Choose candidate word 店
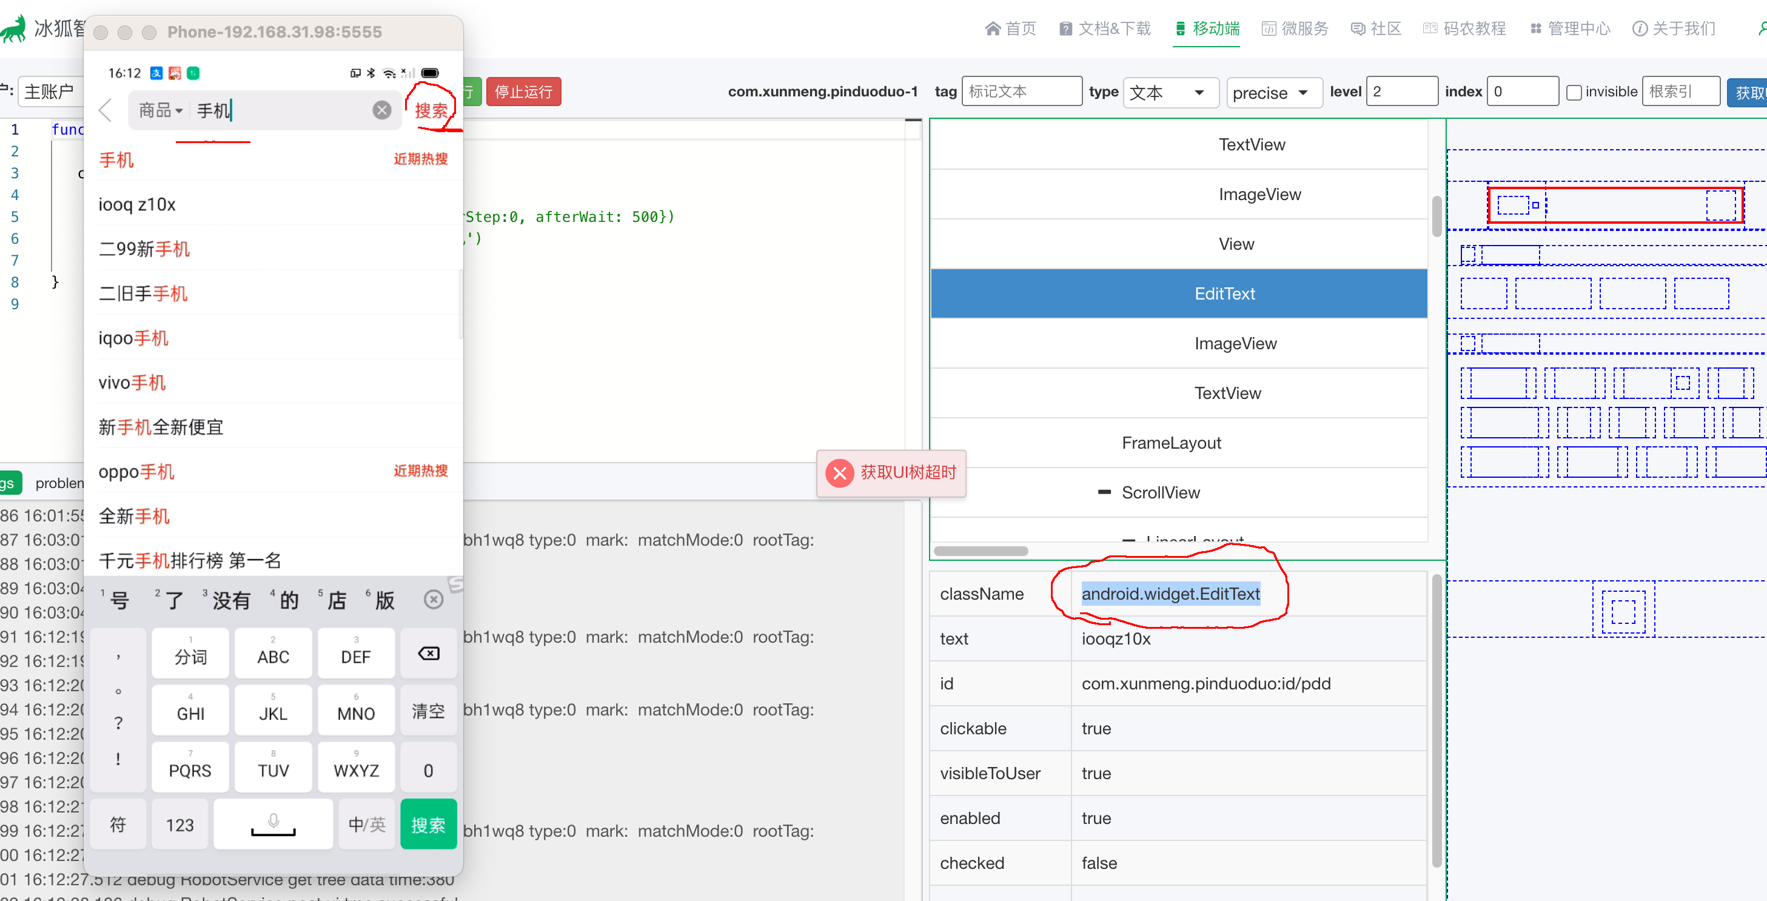The width and height of the screenshot is (1767, 901). pos(336,601)
